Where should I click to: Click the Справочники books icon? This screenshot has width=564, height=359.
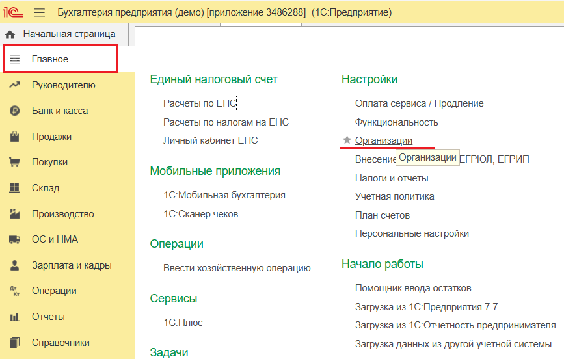[x=15, y=343]
